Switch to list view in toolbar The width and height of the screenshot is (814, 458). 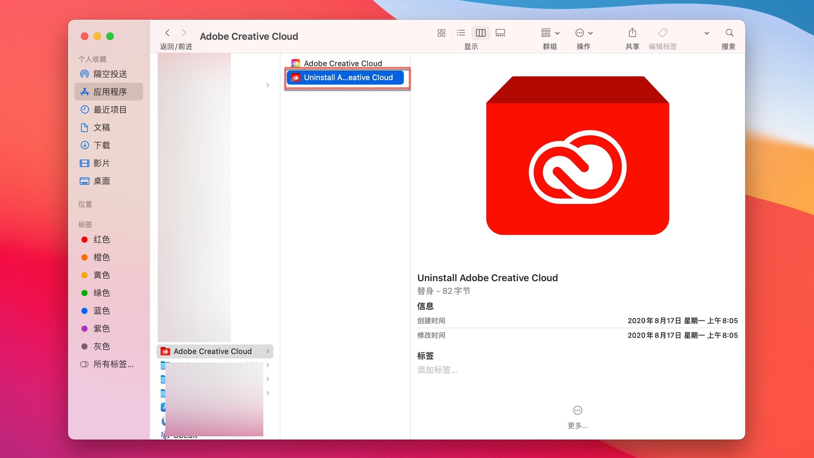[x=461, y=33]
